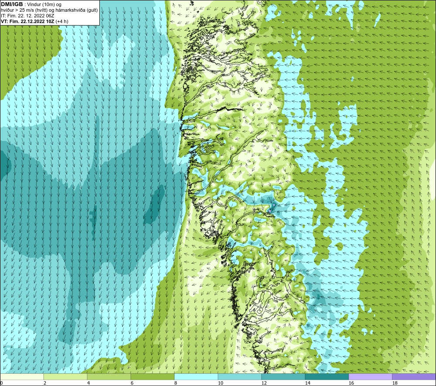Click the legend scale label '16'
This screenshot has width=436, height=386.
[x=351, y=383]
